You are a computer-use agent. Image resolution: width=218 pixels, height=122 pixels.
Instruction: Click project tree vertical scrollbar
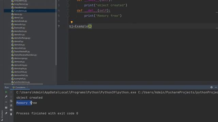(56, 33)
